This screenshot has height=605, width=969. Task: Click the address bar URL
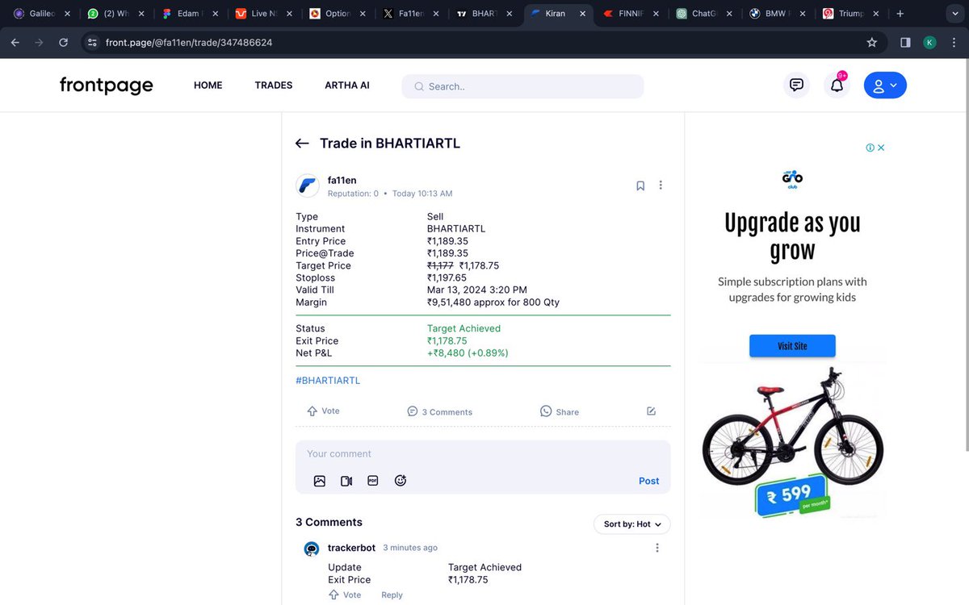coord(189,42)
